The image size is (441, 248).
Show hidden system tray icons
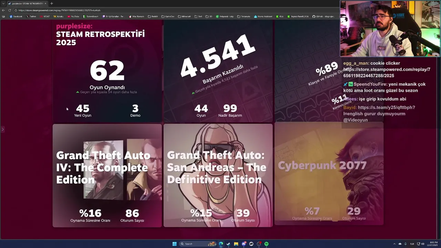tap(394, 244)
